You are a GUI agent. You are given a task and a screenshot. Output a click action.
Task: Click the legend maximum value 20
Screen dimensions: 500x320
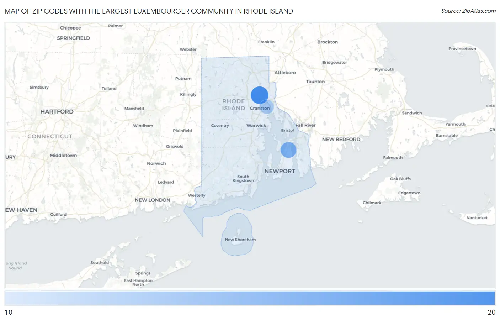click(491, 312)
